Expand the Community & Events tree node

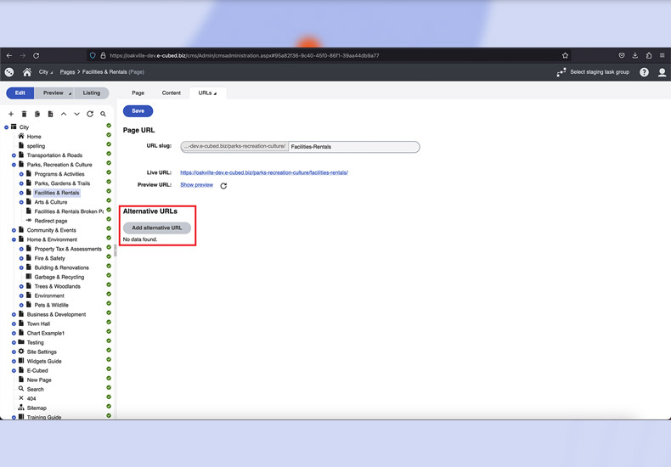coord(14,230)
